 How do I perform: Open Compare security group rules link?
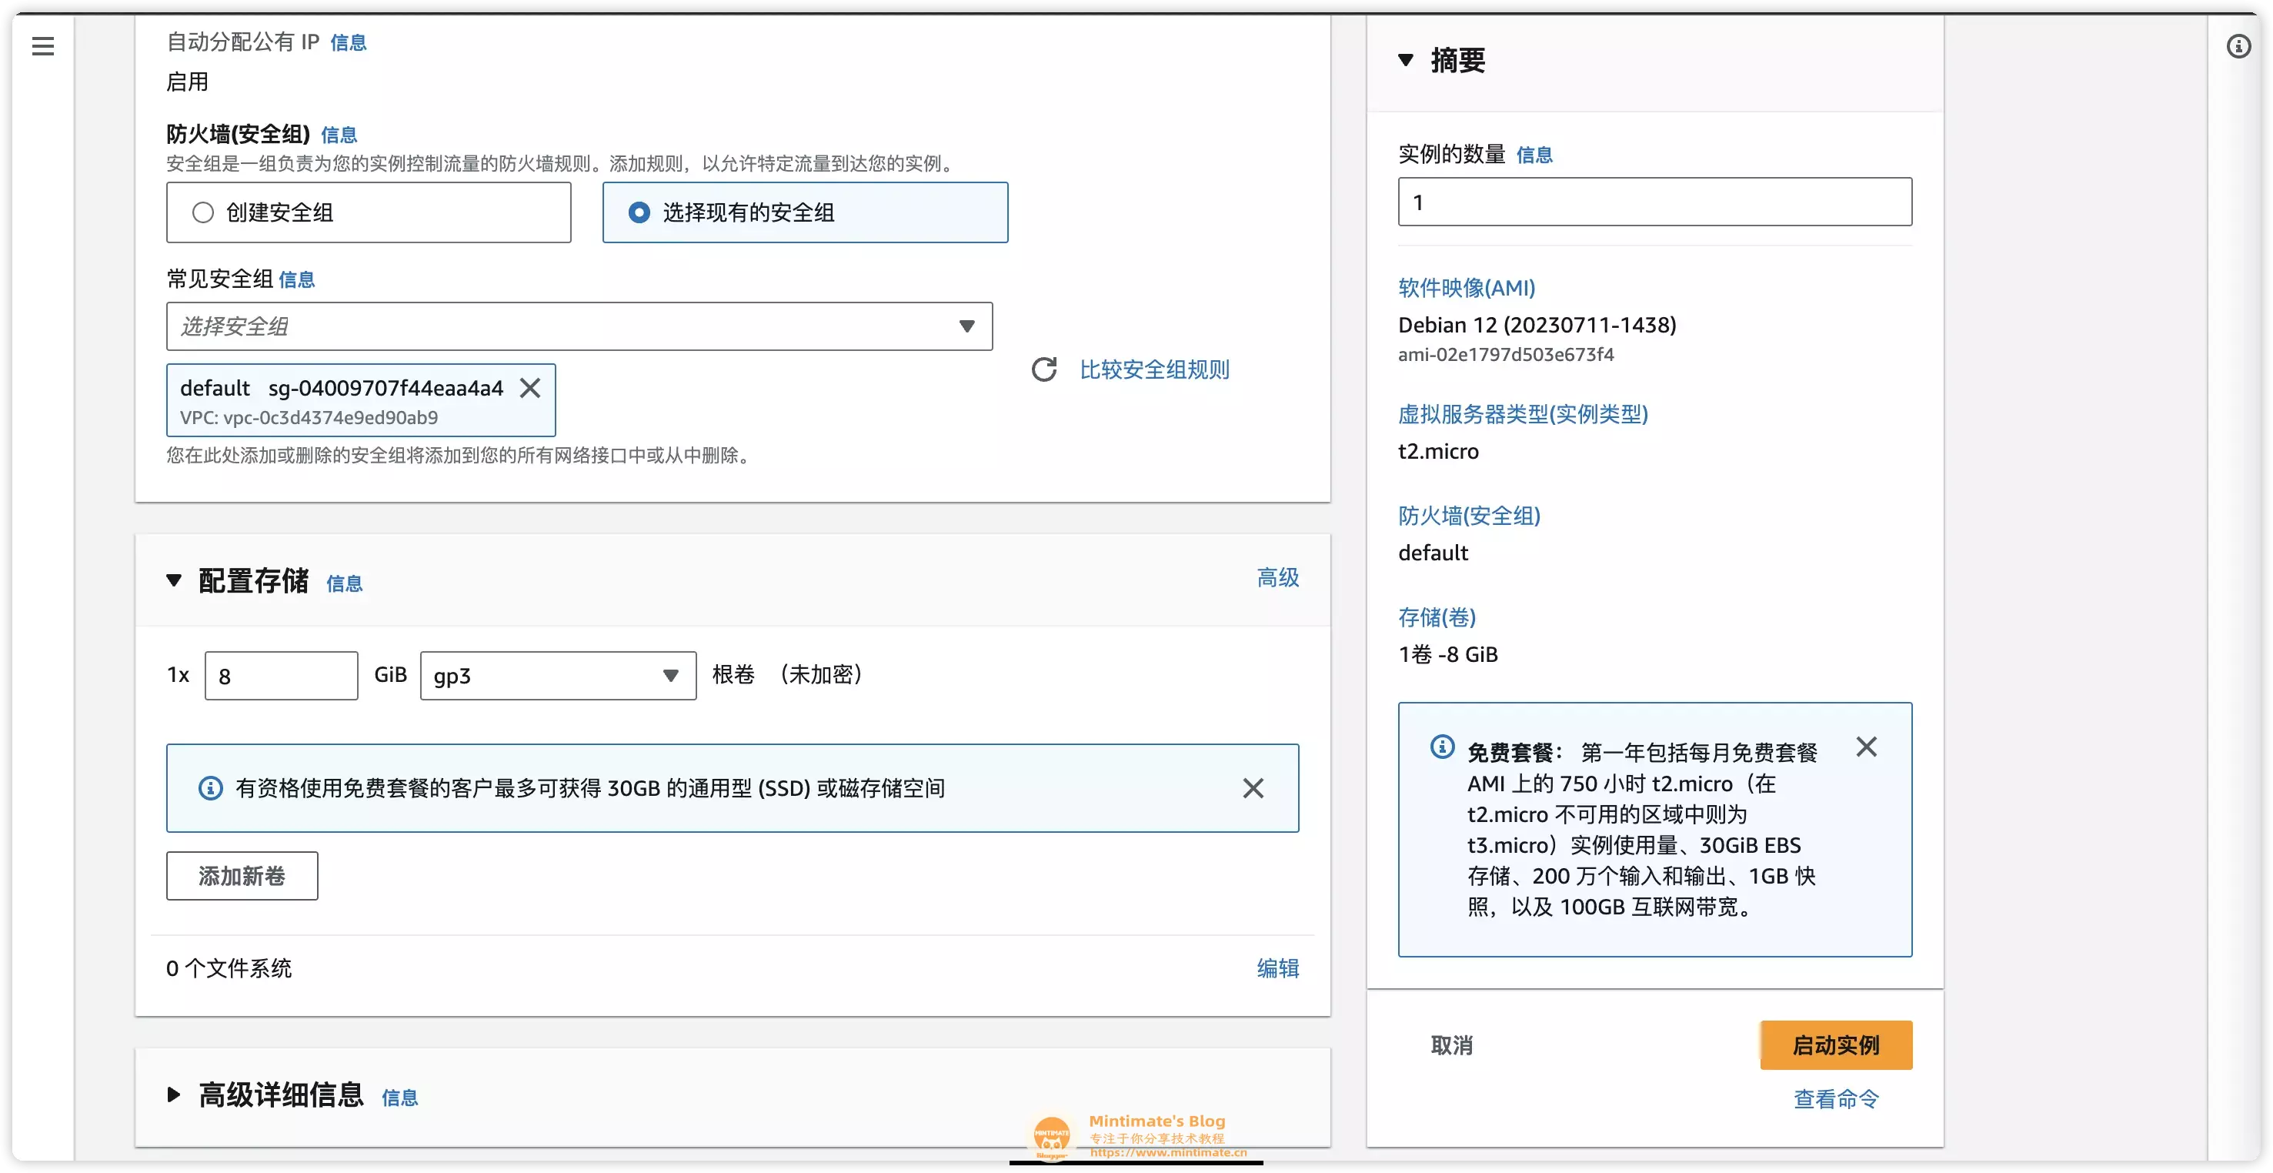coord(1154,369)
